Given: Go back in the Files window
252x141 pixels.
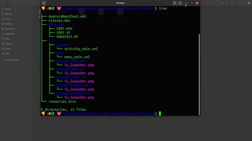Looking at the screenshot, I should point(3,3).
